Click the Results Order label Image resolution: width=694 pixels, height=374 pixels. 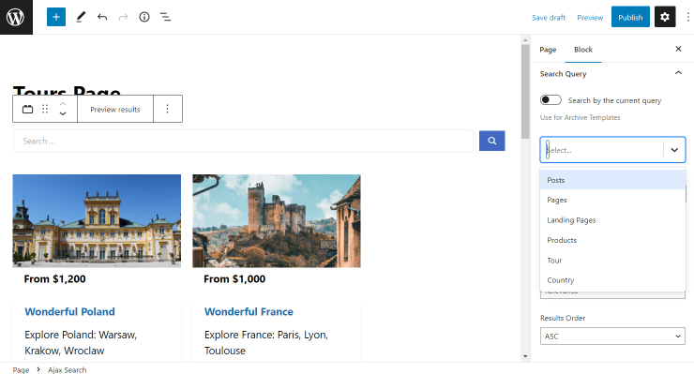coord(563,318)
